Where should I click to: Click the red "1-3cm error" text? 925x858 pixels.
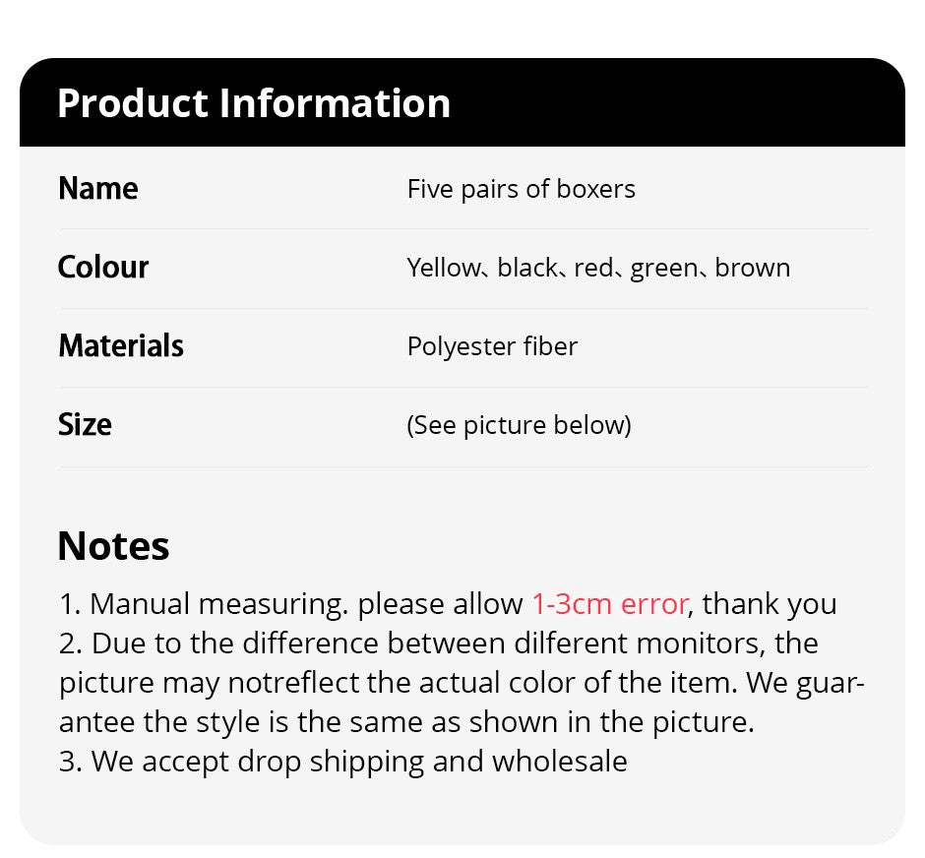610,603
